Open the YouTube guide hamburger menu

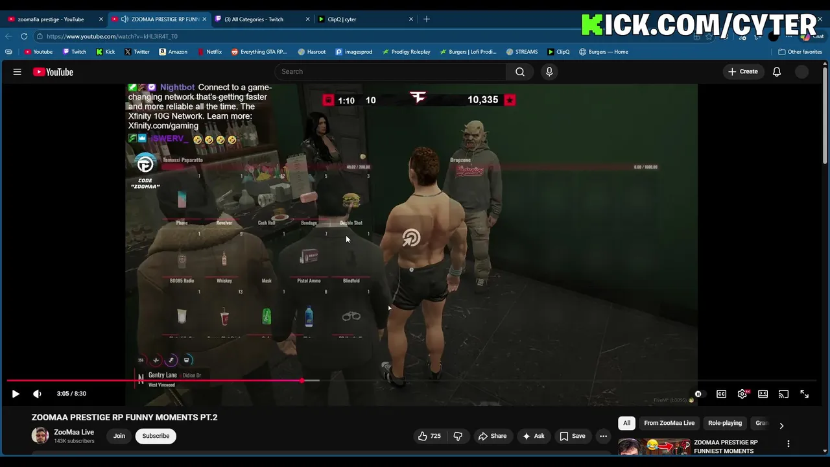(18, 72)
